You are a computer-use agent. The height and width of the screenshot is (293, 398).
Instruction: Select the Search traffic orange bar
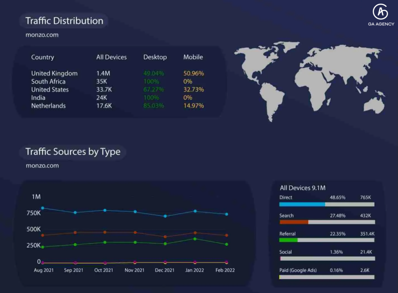click(x=327, y=222)
